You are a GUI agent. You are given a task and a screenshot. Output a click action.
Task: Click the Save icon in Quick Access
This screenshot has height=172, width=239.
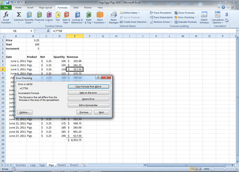click(8, 2)
